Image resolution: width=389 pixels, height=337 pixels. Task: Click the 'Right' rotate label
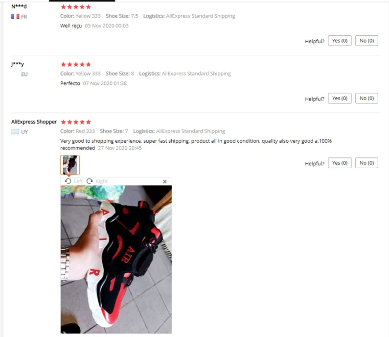pyautogui.click(x=101, y=181)
